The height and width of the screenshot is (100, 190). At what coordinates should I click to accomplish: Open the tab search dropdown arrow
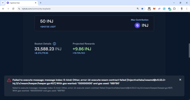[x=3, y=3]
